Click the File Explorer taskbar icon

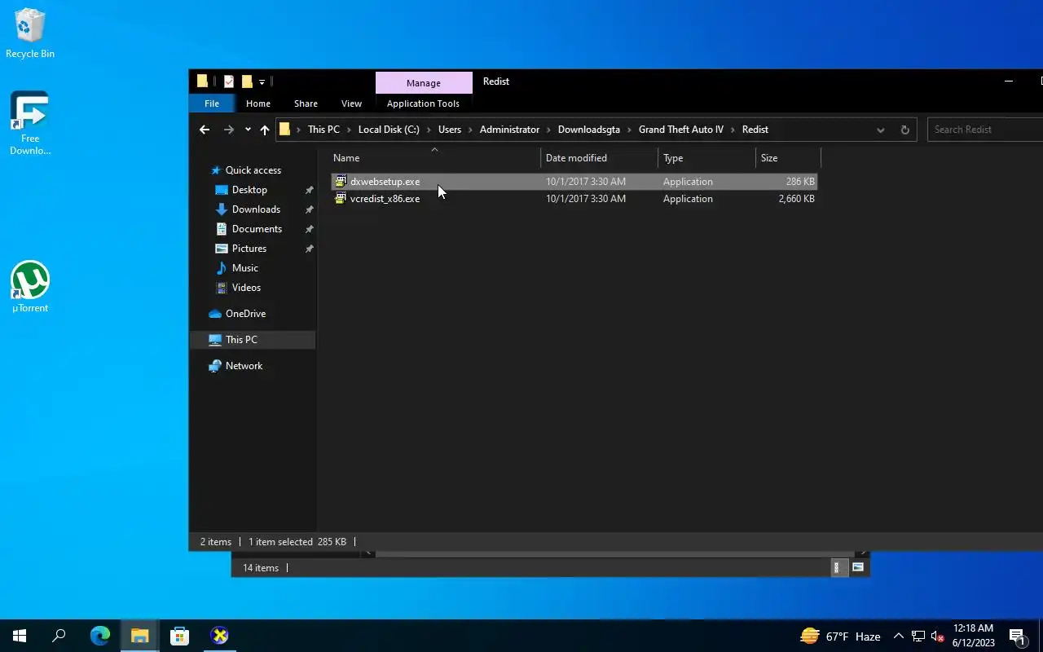tap(139, 636)
